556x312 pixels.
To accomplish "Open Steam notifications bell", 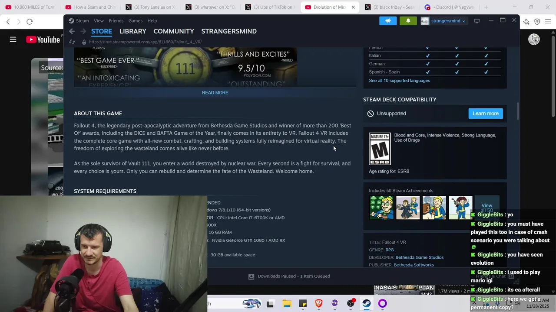I will [408, 21].
